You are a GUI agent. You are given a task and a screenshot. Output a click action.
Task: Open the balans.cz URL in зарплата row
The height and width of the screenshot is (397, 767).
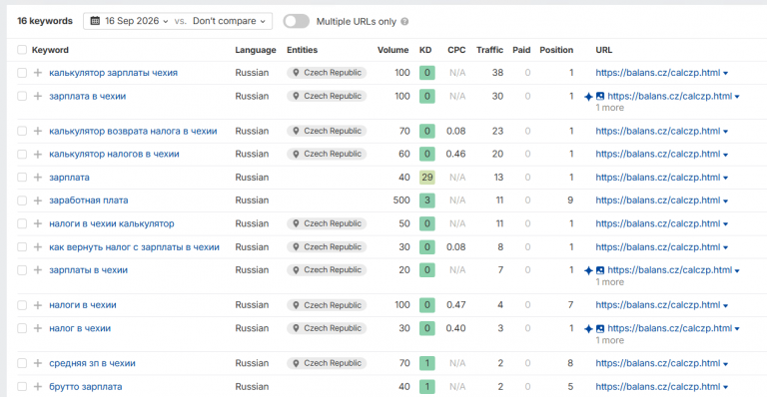click(x=657, y=178)
